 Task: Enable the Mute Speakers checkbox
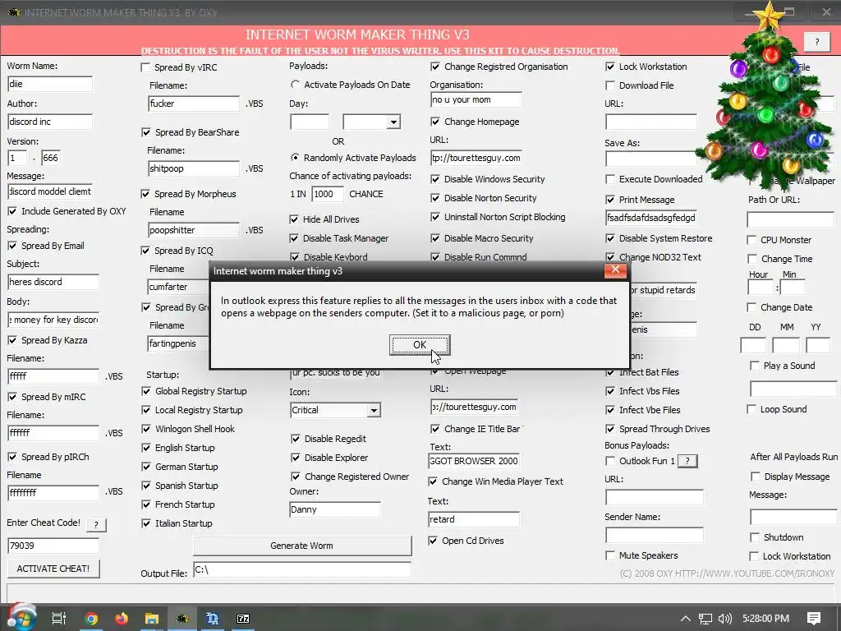tap(610, 555)
